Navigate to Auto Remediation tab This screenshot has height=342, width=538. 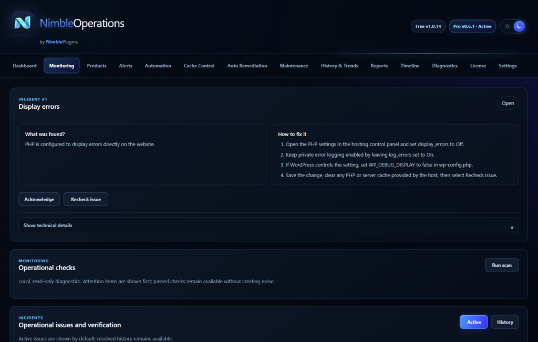pyautogui.click(x=247, y=66)
